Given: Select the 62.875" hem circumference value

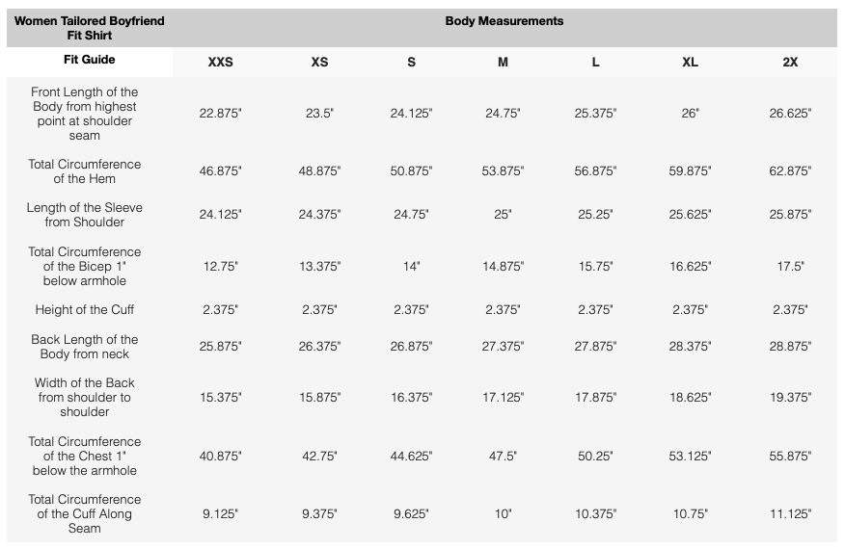Looking at the screenshot, I should 790,171.
